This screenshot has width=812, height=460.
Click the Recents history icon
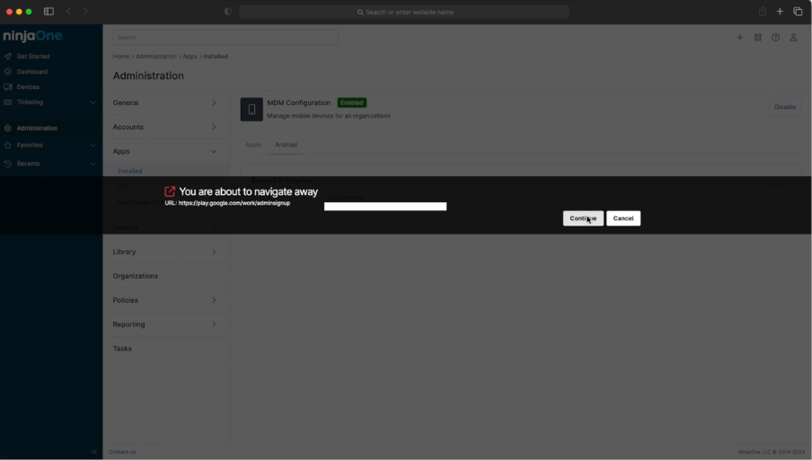(8, 164)
